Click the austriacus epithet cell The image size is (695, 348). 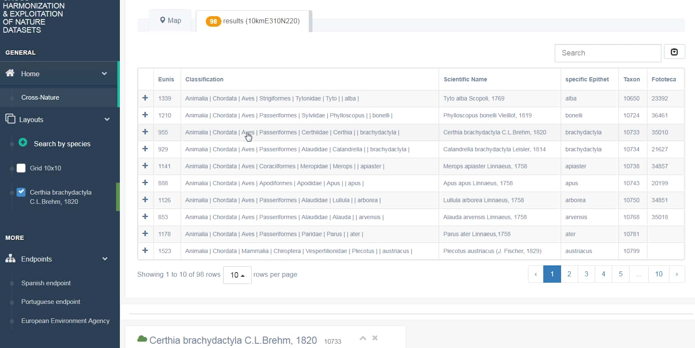pos(590,251)
